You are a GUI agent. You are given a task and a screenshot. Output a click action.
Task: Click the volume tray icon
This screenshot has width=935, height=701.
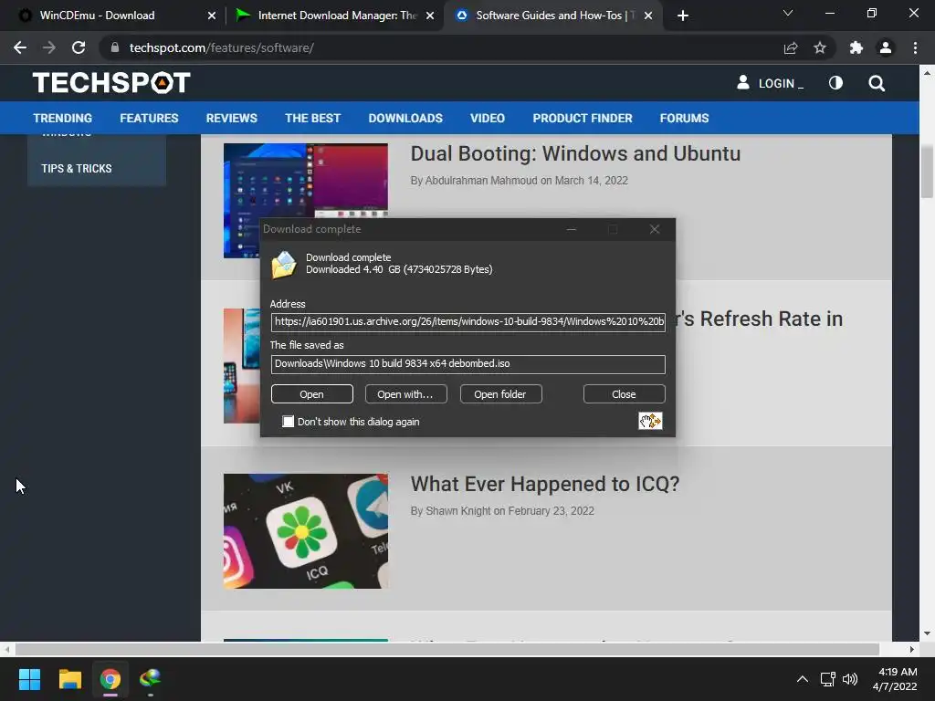(850, 679)
